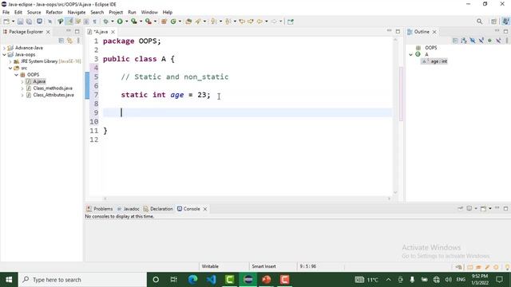This screenshot has height=287, width=511.
Task: Click the Run External Tools icon
Action: 149,22
